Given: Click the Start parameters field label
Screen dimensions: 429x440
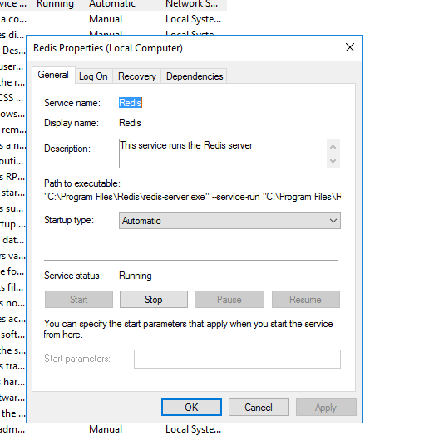Looking at the screenshot, I should click(77, 359).
